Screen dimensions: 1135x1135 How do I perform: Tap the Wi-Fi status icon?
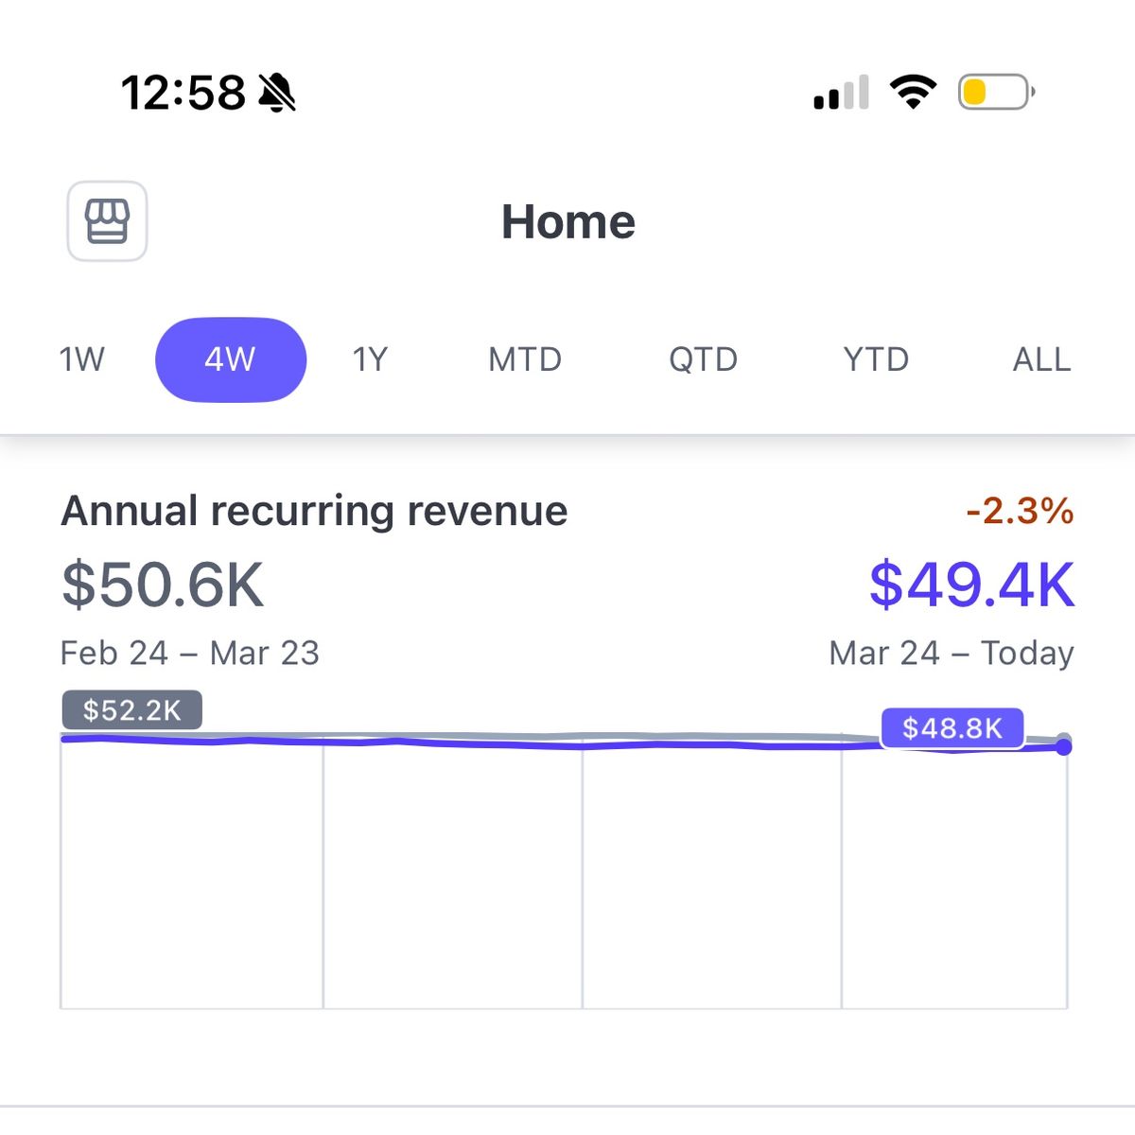tap(911, 91)
